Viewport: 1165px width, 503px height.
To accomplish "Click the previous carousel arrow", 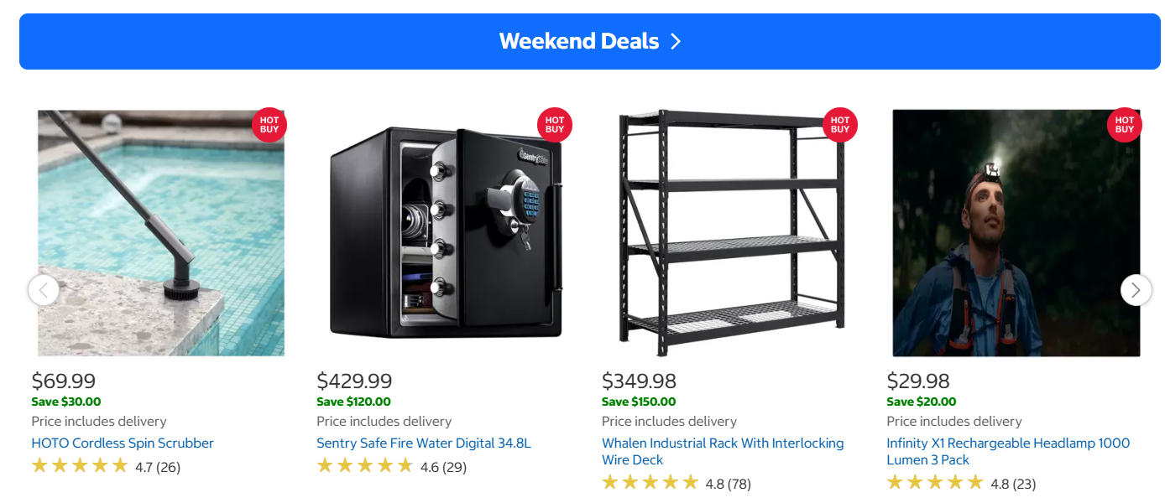I will (44, 290).
